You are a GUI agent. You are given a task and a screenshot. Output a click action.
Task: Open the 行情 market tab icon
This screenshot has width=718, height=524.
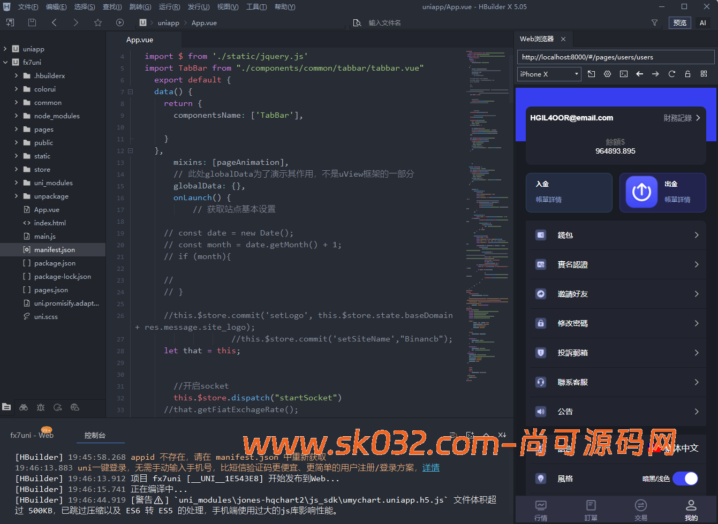[x=541, y=505]
